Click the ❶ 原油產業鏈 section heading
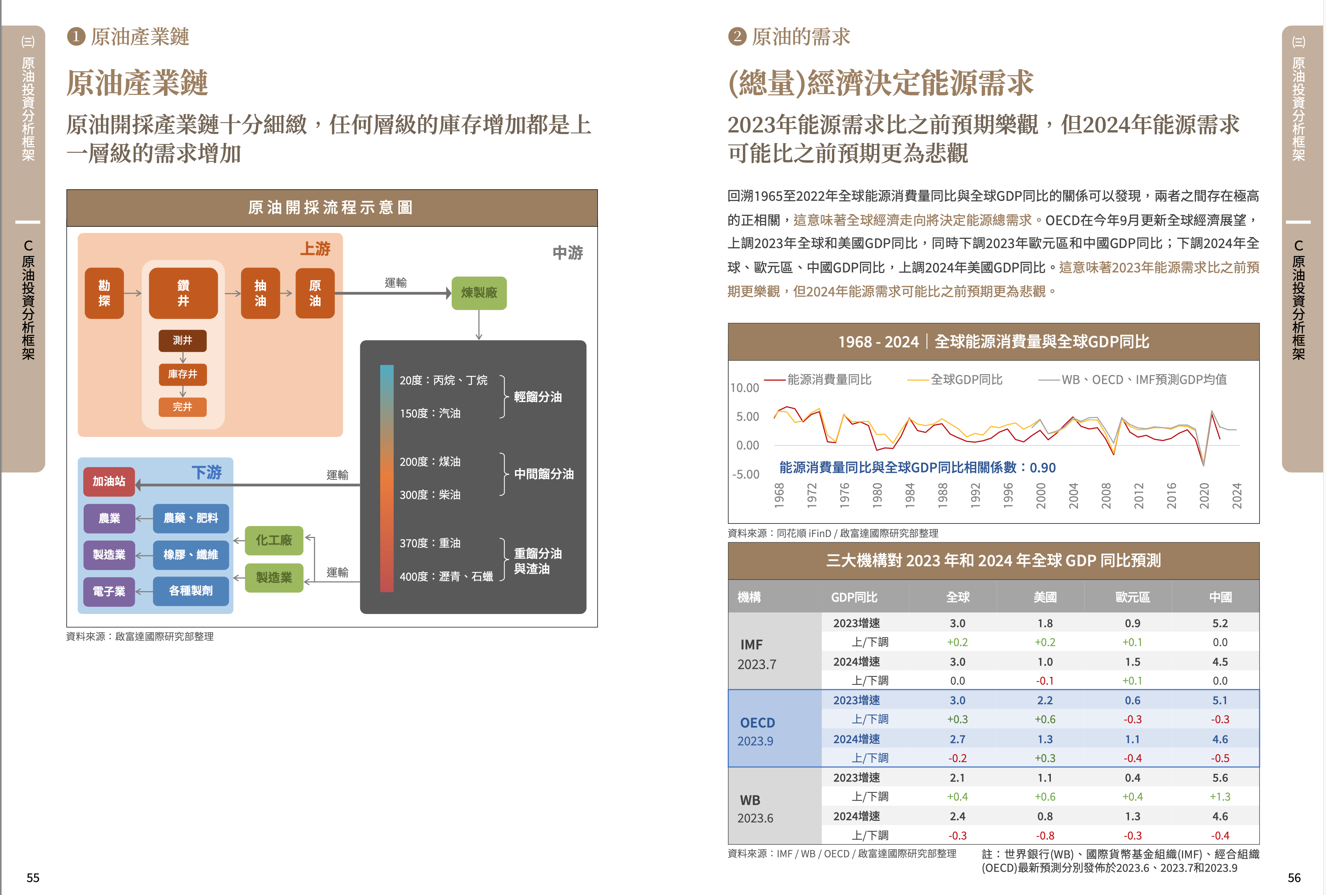This screenshot has height=895, width=1326. coord(128,37)
